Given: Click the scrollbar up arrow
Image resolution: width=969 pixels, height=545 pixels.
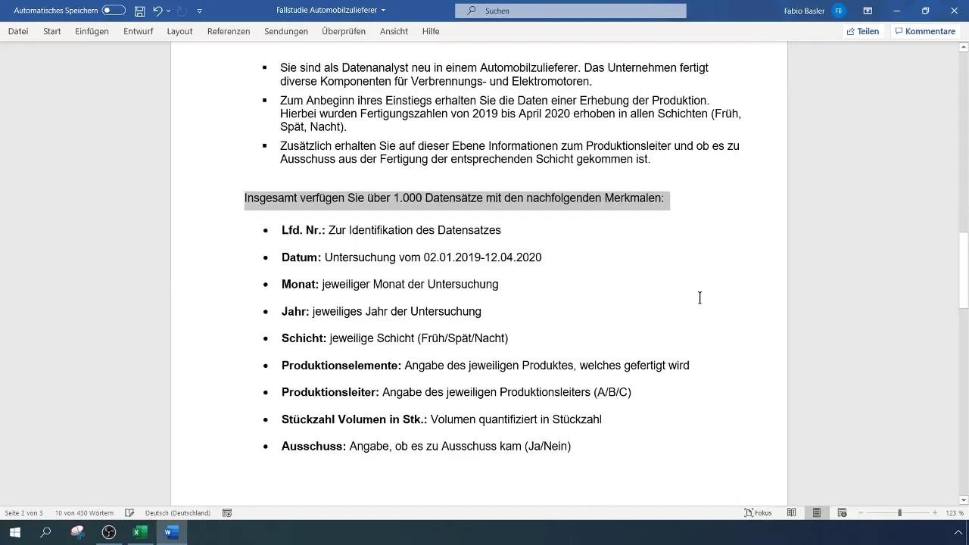Looking at the screenshot, I should click(x=964, y=48).
